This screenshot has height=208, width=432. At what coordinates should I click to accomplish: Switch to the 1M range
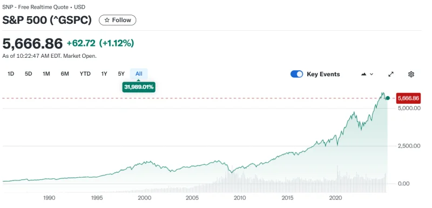(x=46, y=74)
